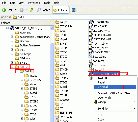Select the README.WRI file icon
Image resolution: width=138 pixels, height=122 pixels.
91,52
